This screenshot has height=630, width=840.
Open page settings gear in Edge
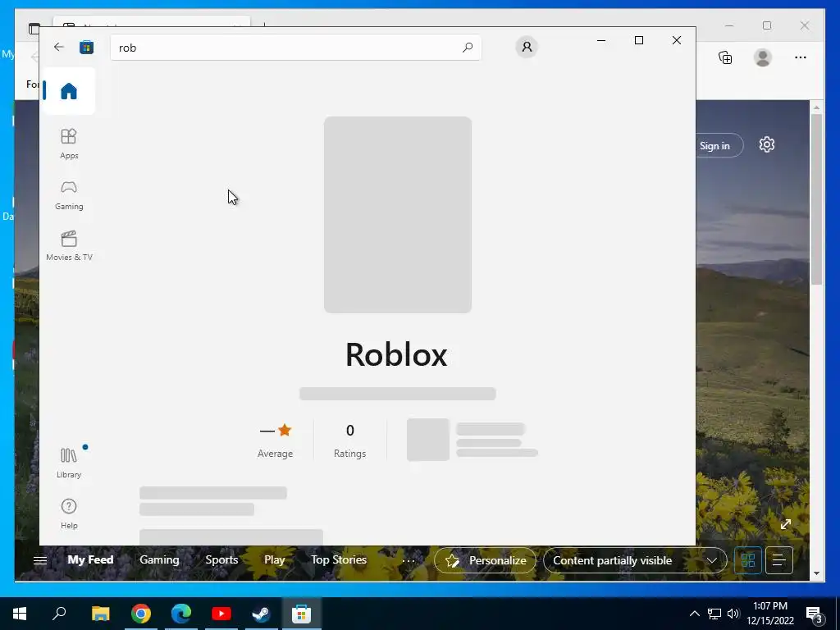(767, 144)
